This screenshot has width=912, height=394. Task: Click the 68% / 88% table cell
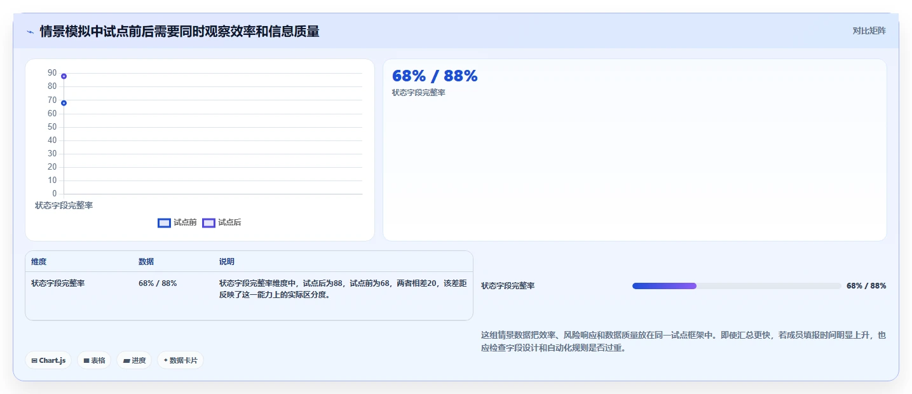(x=158, y=283)
